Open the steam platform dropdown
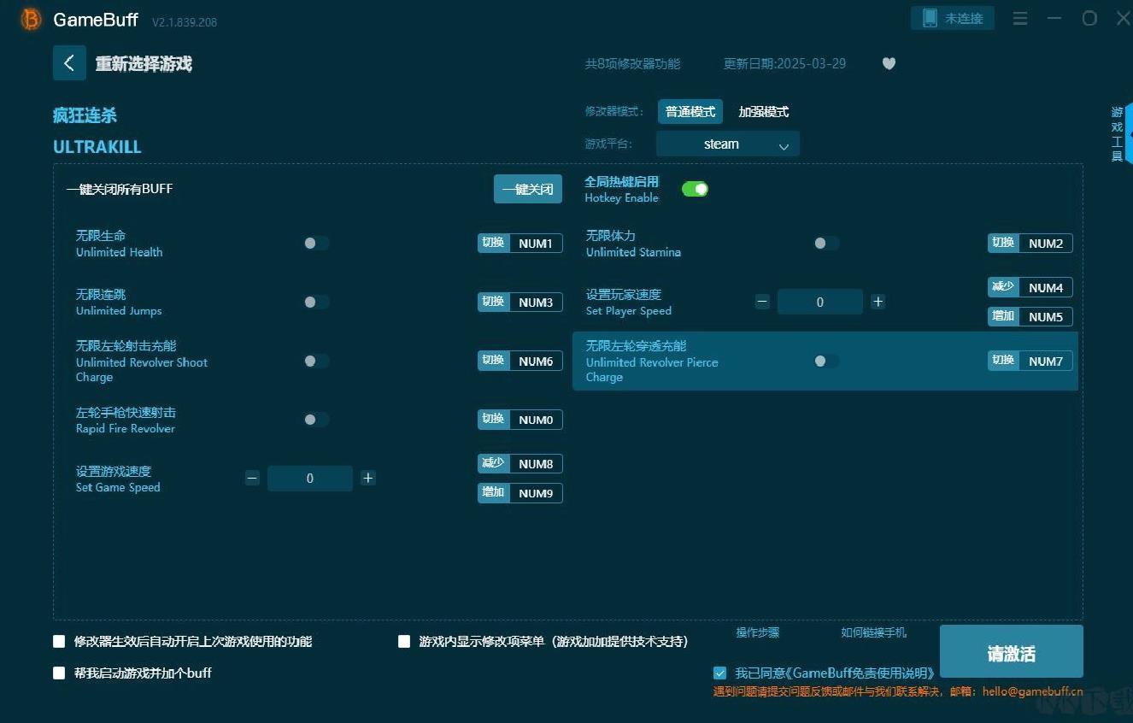 [x=728, y=144]
